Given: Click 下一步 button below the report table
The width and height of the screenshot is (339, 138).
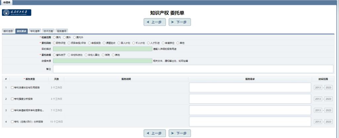Looking at the screenshot, I should point(180,133).
